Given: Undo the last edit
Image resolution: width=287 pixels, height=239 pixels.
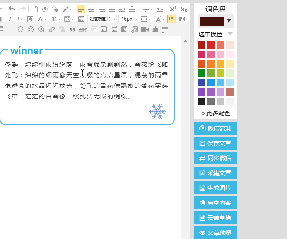Looking at the screenshot, I should click(x=12, y=9).
